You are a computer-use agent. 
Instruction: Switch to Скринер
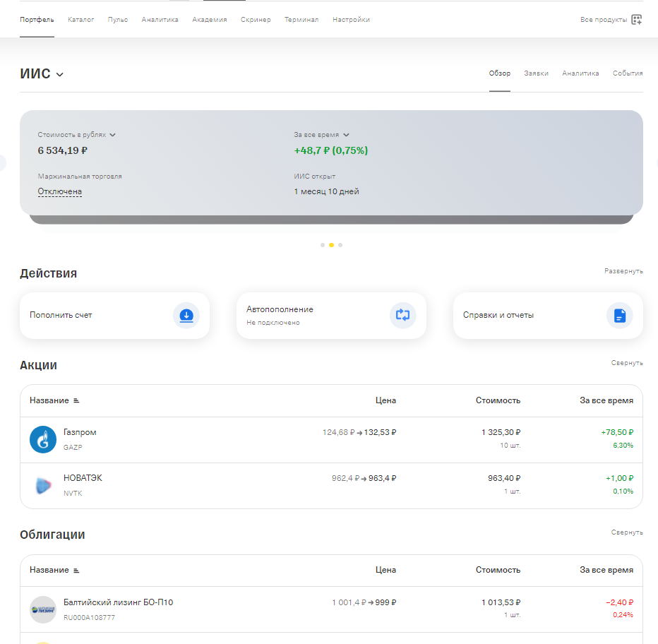[x=256, y=20]
